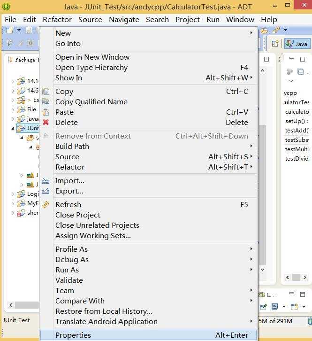Open the Outline view menu triangle
The height and width of the screenshot is (341, 312).
pos(291,81)
